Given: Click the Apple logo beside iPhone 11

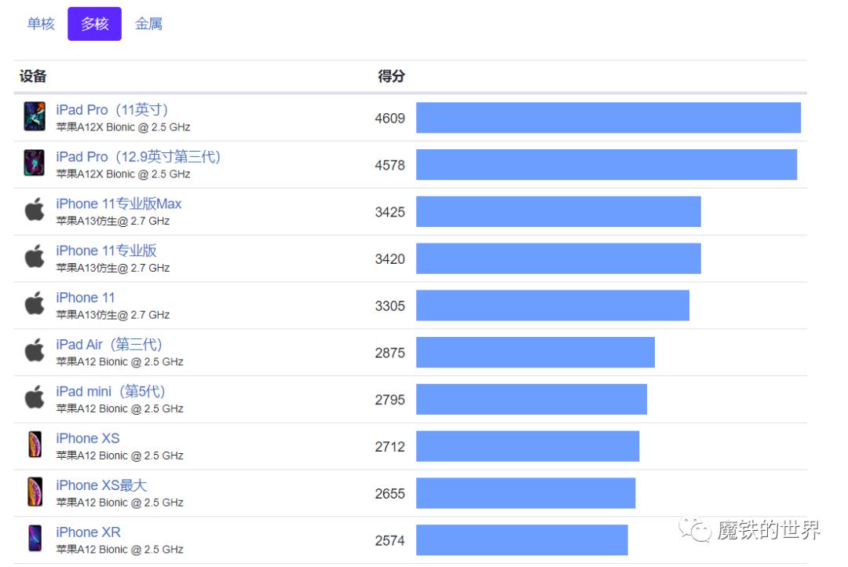Looking at the screenshot, I should [35, 304].
